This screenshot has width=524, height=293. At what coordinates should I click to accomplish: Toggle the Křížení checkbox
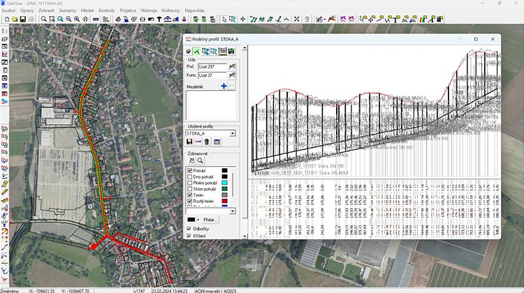click(x=189, y=236)
